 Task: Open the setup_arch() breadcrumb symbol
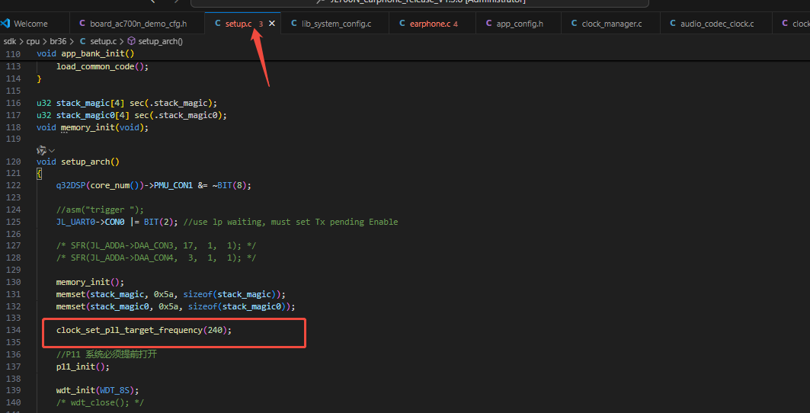coord(155,41)
